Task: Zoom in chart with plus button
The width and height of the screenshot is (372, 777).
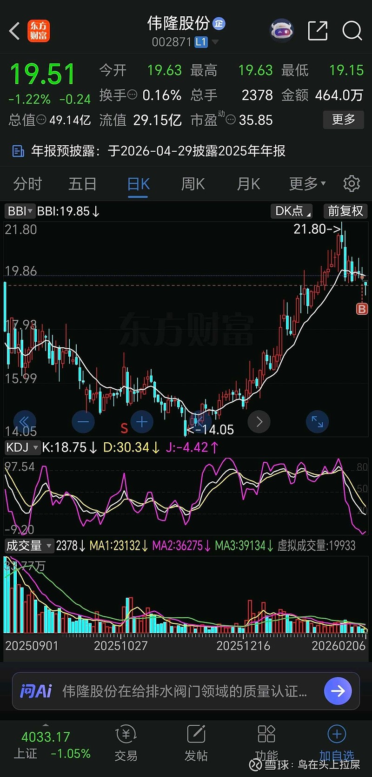Action: (142, 422)
